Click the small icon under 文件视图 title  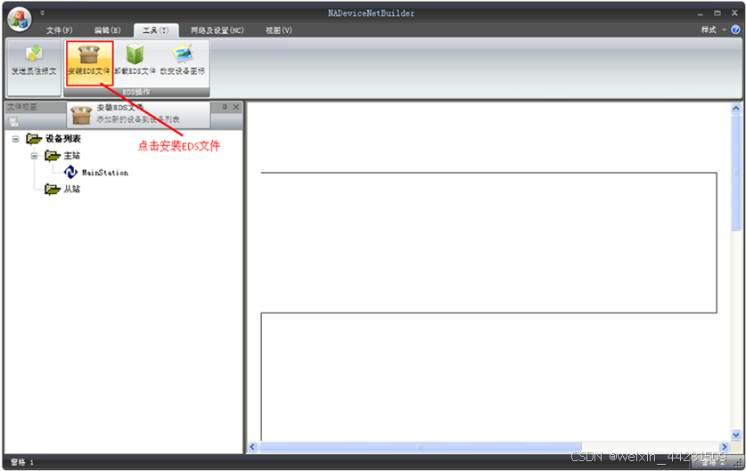click(13, 122)
